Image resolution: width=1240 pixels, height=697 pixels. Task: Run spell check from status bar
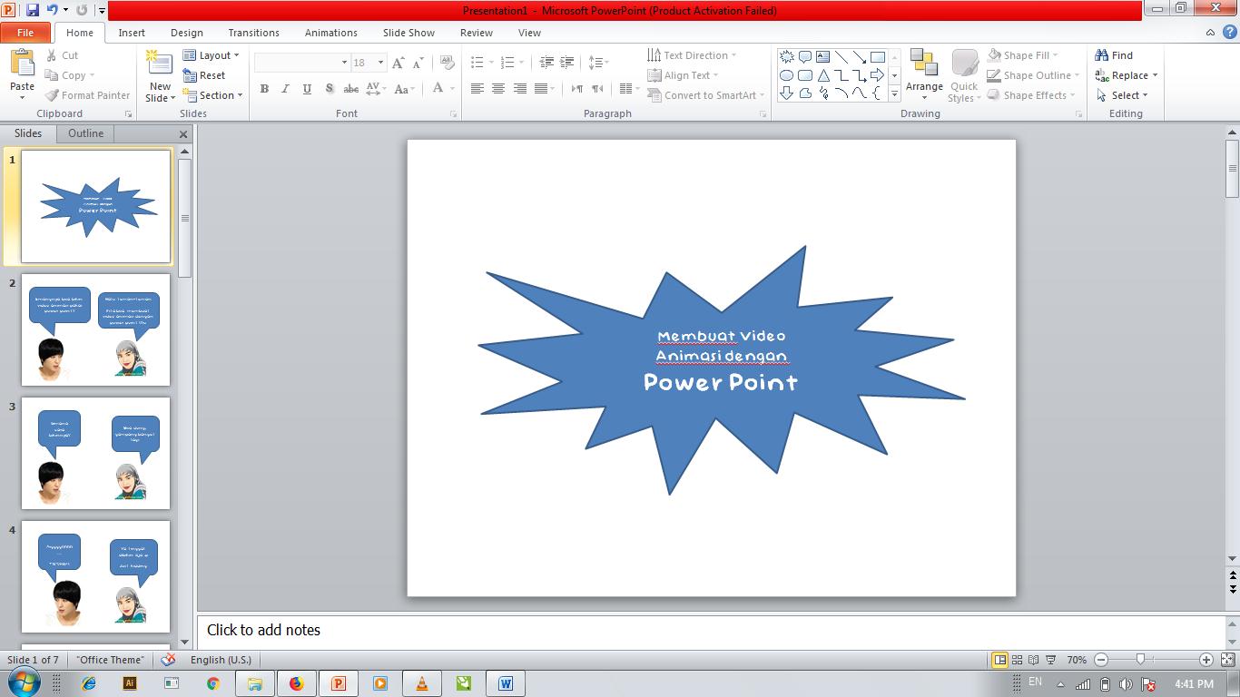pos(168,660)
